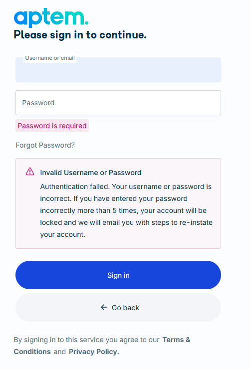Focus the Username or email field
The width and height of the screenshot is (251, 370).
coord(118,70)
